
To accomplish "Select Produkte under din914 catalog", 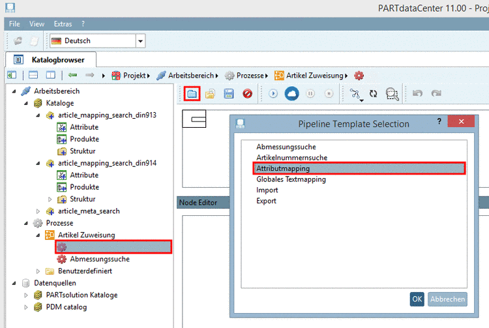I will pos(85,187).
